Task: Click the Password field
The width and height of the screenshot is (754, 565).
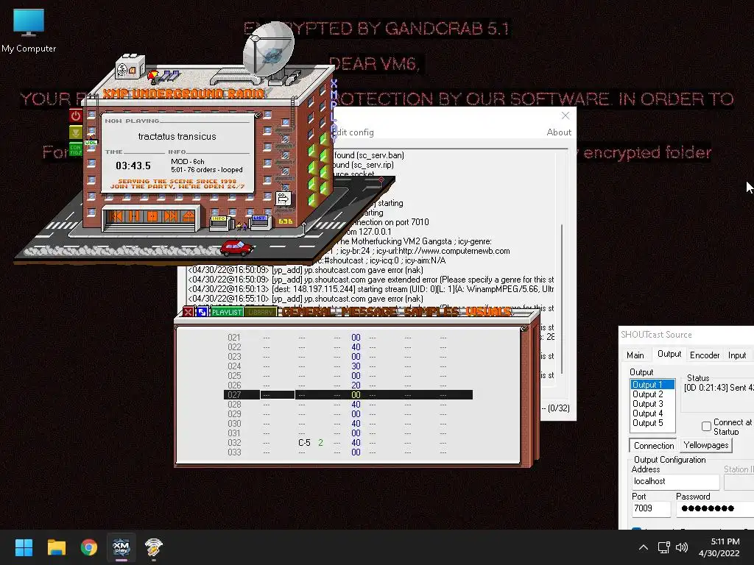Action: pos(714,508)
